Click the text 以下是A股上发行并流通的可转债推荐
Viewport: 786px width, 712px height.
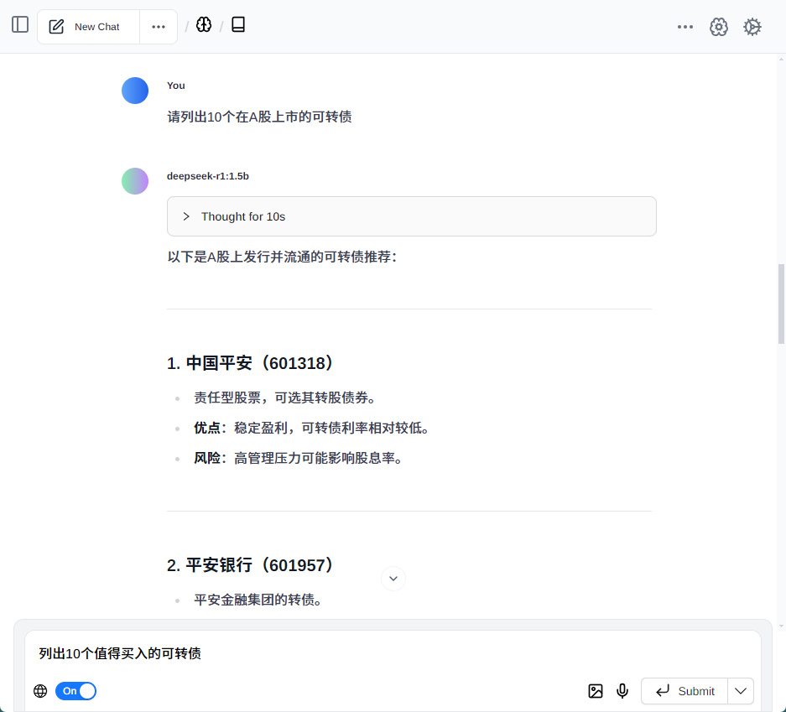click(x=282, y=257)
